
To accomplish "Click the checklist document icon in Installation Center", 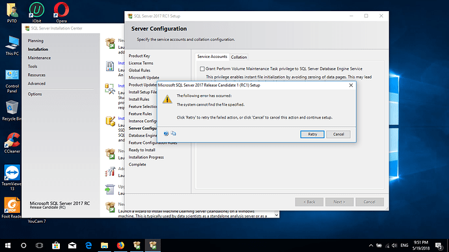I will tap(110, 66).
